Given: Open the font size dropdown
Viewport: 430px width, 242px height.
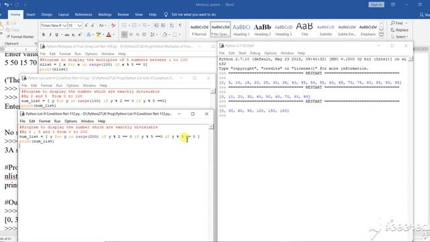Looking at the screenshot, I should [79, 26].
